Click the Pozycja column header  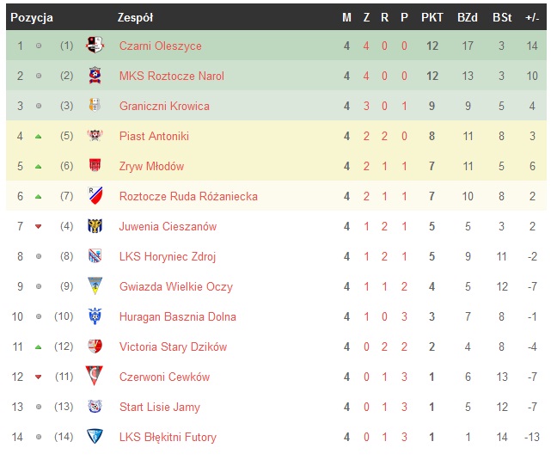(32, 17)
